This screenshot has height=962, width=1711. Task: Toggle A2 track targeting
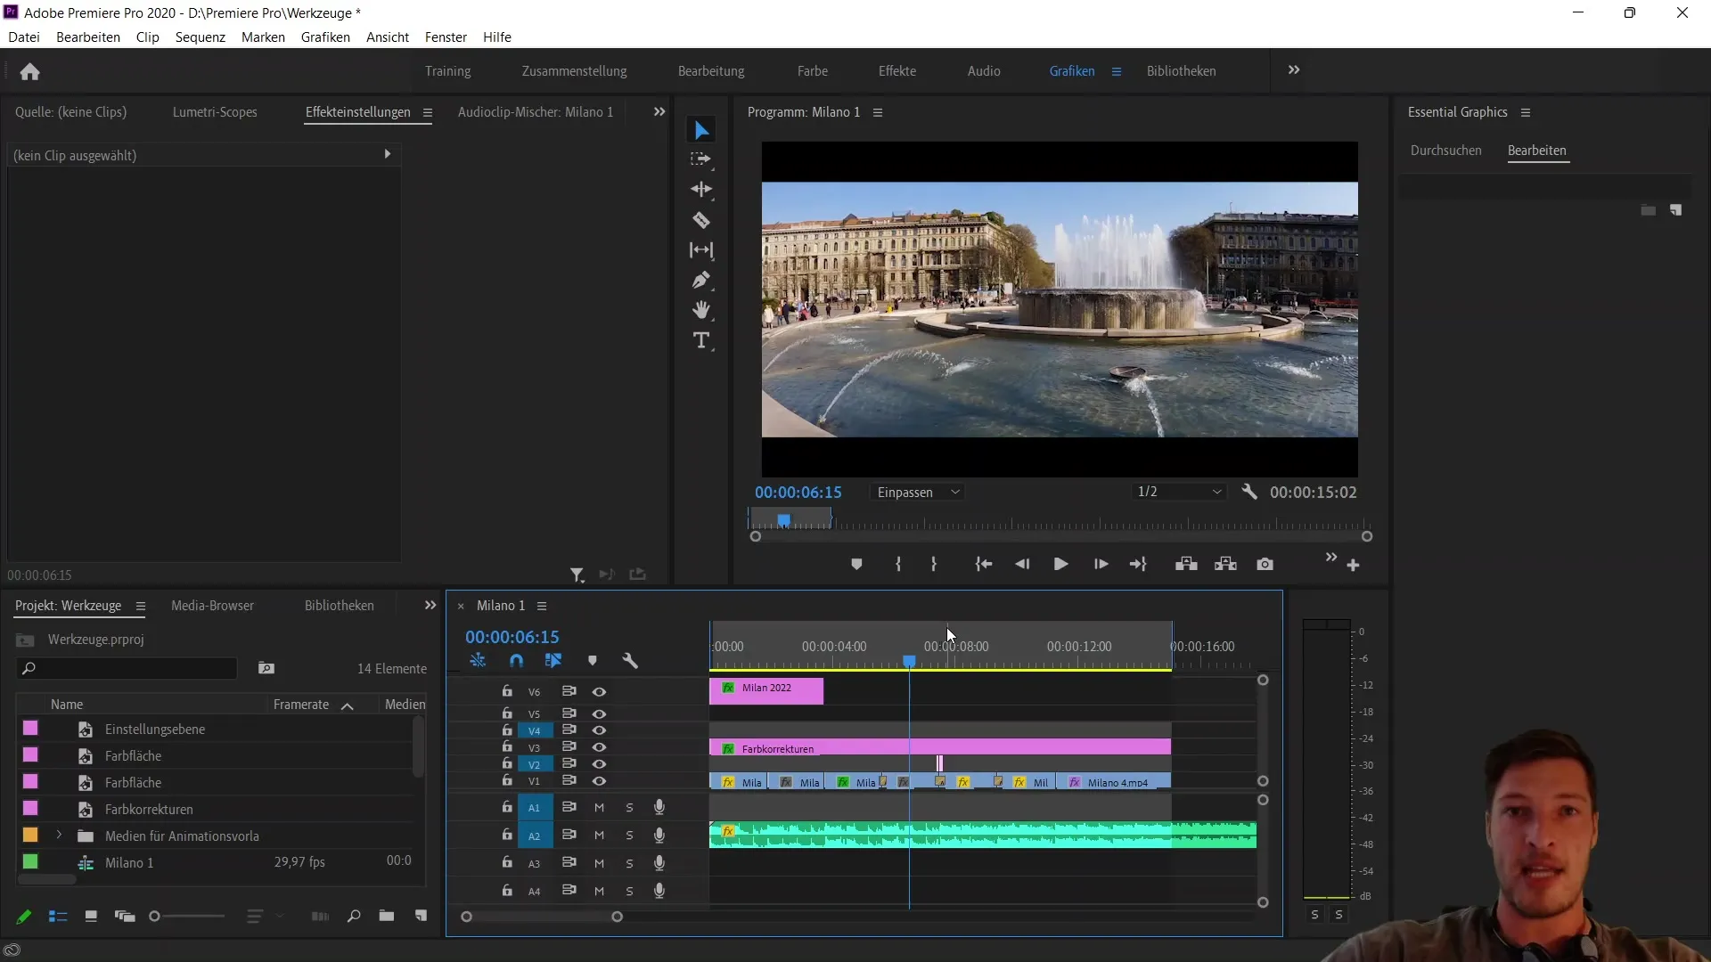tap(534, 836)
